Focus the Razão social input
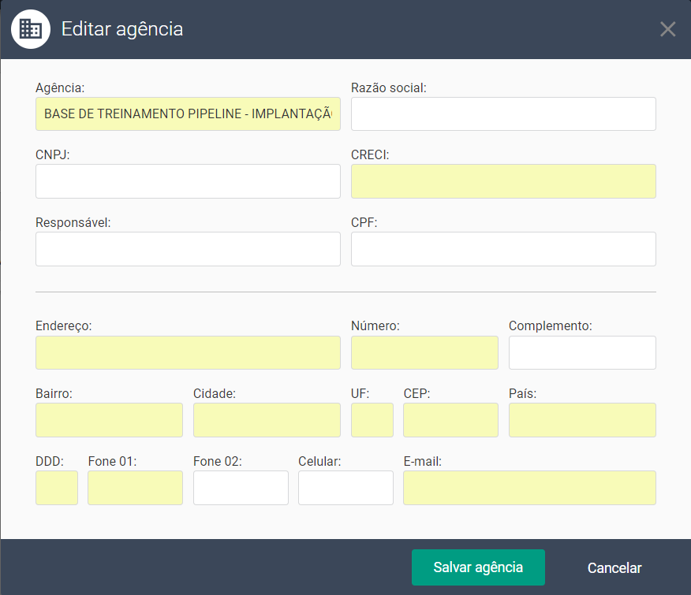Image resolution: width=691 pixels, height=595 pixels. [x=503, y=114]
